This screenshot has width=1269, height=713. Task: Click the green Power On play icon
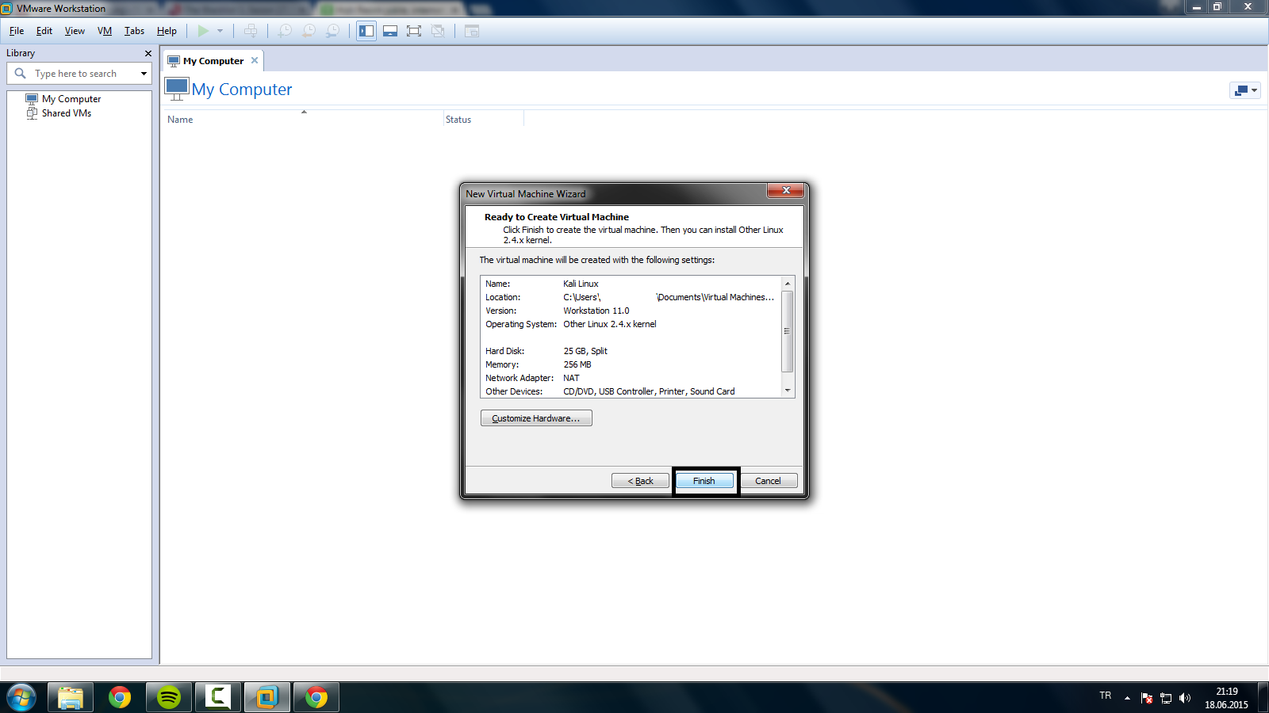203,31
